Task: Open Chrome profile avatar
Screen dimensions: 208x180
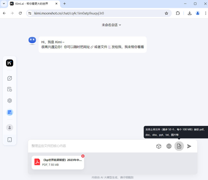Action: click(198, 13)
